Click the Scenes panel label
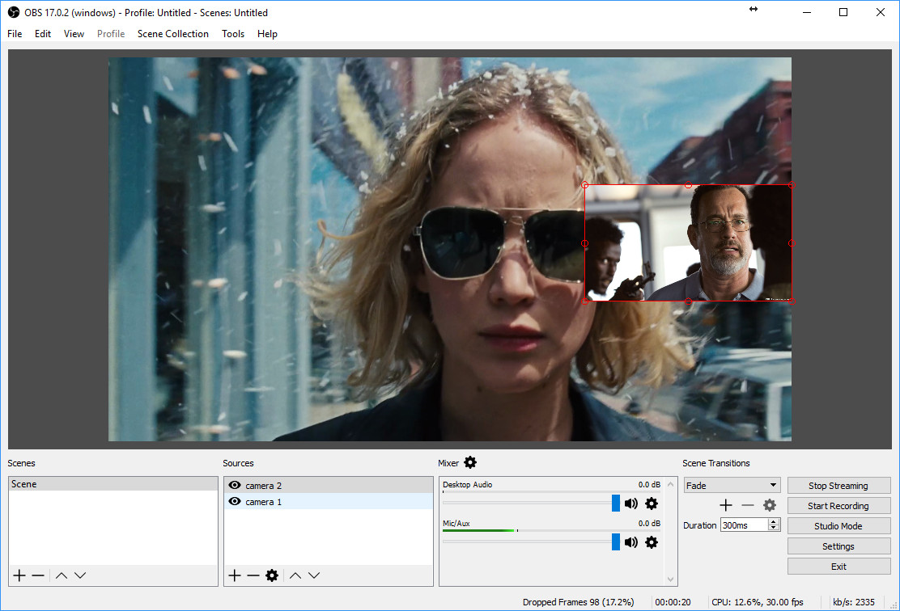This screenshot has height=611, width=900. [x=21, y=463]
